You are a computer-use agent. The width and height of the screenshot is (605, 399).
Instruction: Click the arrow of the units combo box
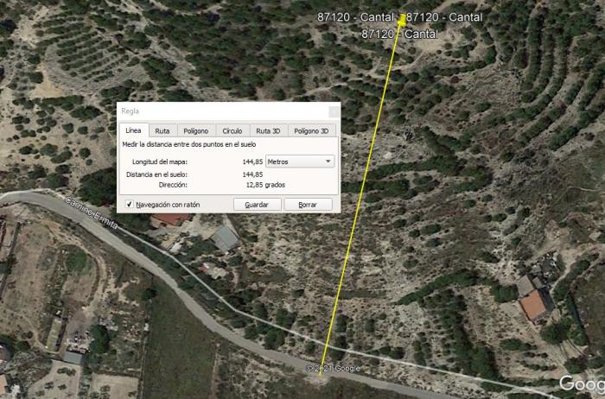328,161
